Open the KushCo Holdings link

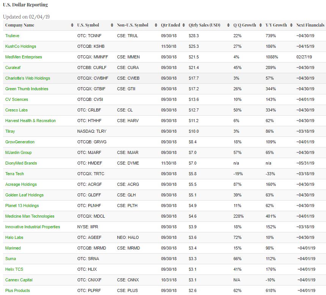point(20,46)
